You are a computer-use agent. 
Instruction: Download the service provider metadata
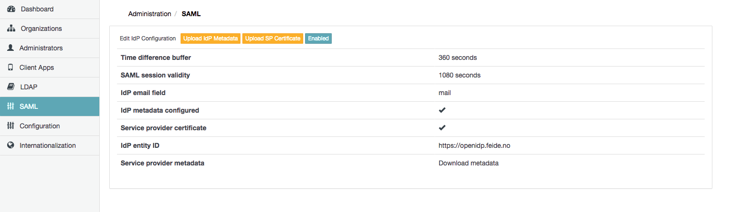click(x=468, y=163)
